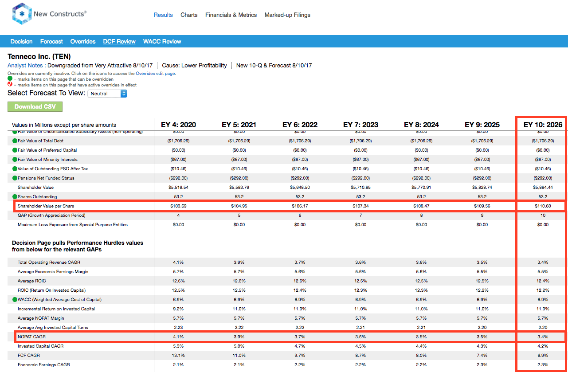The height and width of the screenshot is (372, 568).
Task: Click green override dot beside WACC row
Action: click(x=15, y=300)
